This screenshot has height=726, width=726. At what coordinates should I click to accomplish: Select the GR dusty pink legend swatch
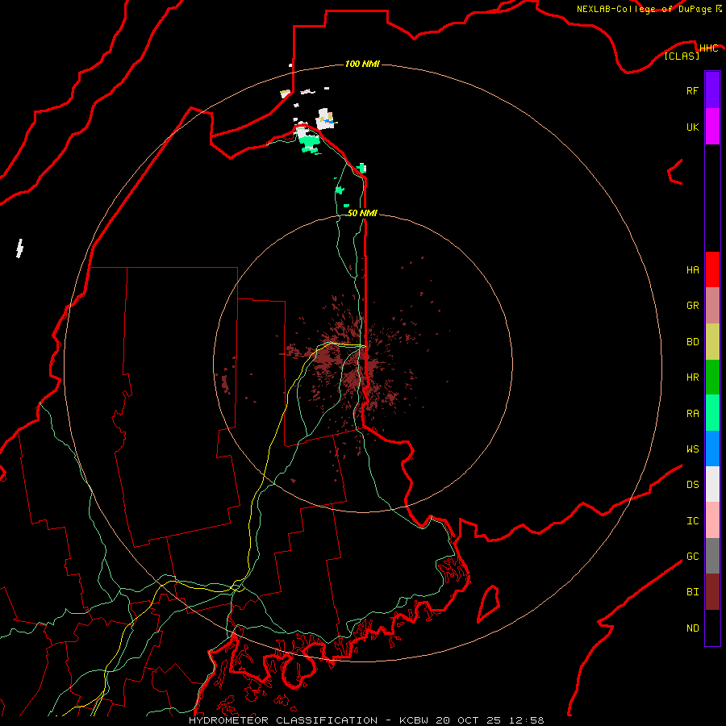712,306
